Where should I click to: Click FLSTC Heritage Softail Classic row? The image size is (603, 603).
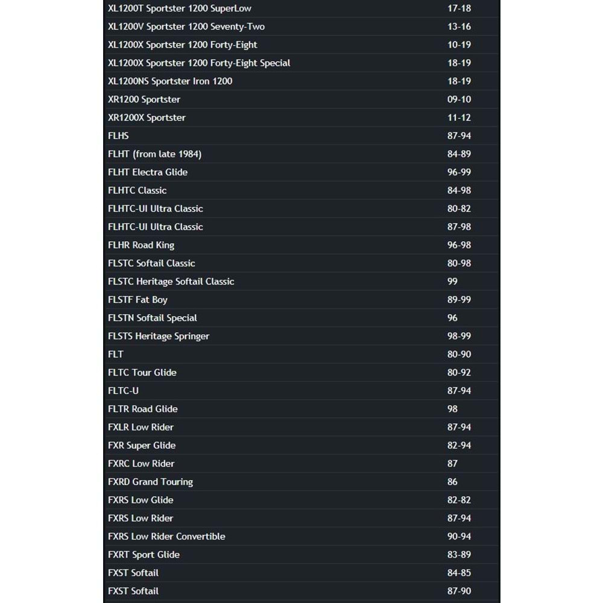point(301,282)
